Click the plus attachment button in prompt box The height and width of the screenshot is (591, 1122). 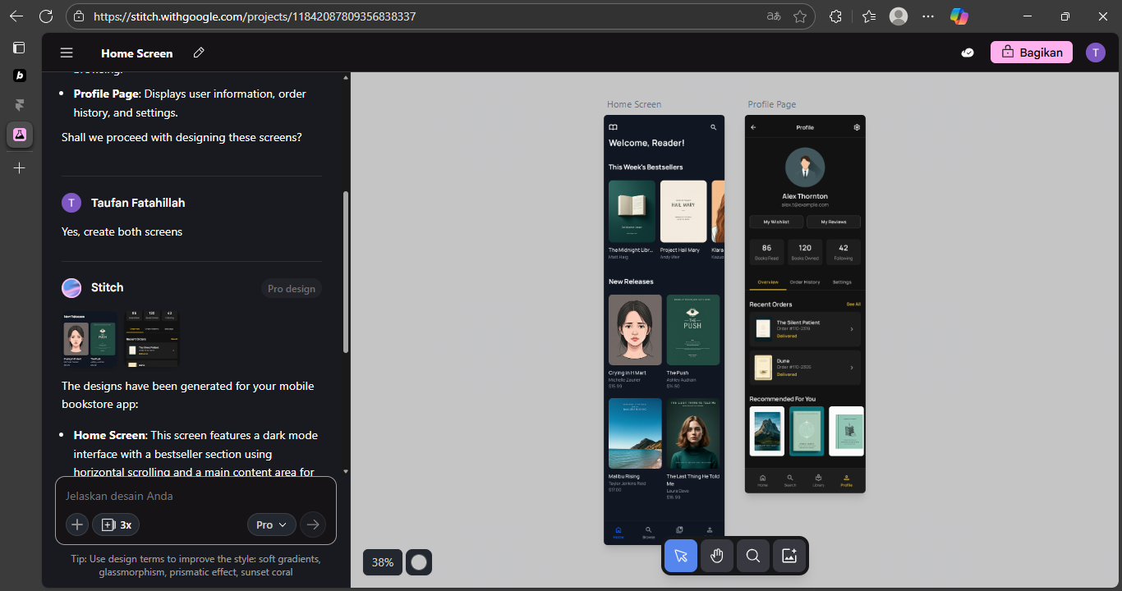point(77,525)
